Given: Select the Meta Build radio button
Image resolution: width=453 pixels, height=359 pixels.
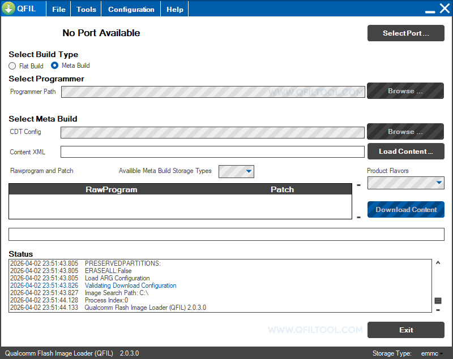Looking at the screenshot, I should (55, 66).
